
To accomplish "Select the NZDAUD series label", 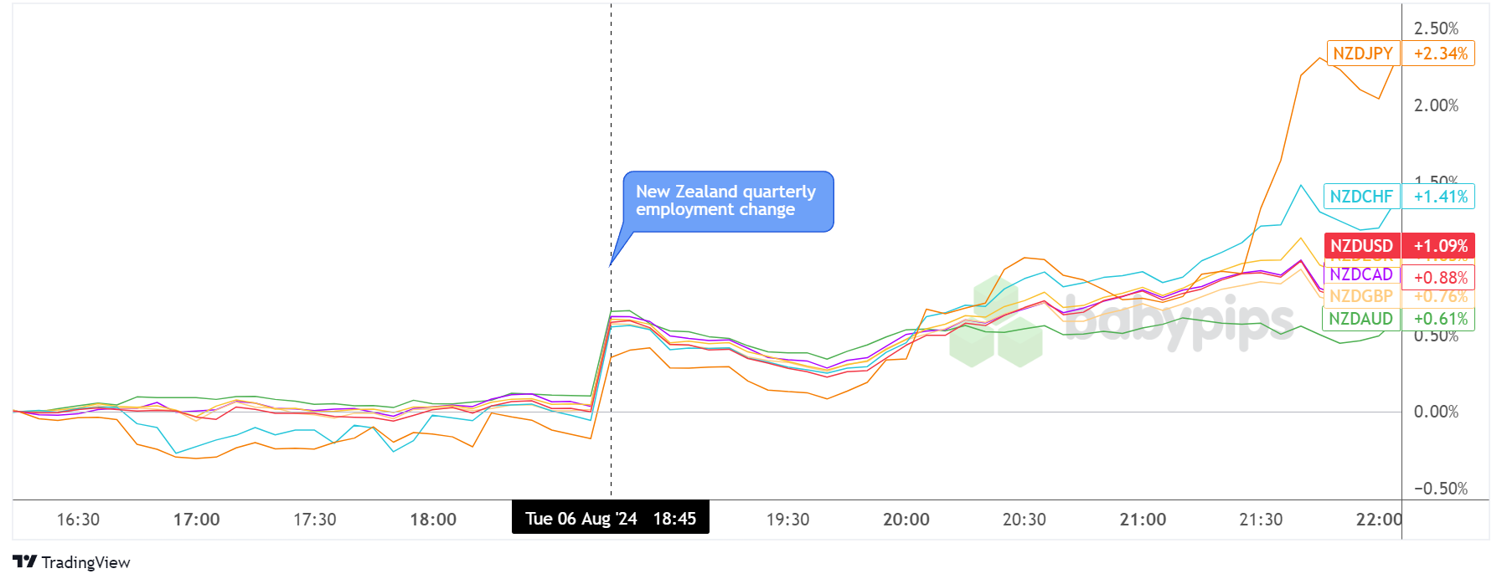I will click(1361, 319).
